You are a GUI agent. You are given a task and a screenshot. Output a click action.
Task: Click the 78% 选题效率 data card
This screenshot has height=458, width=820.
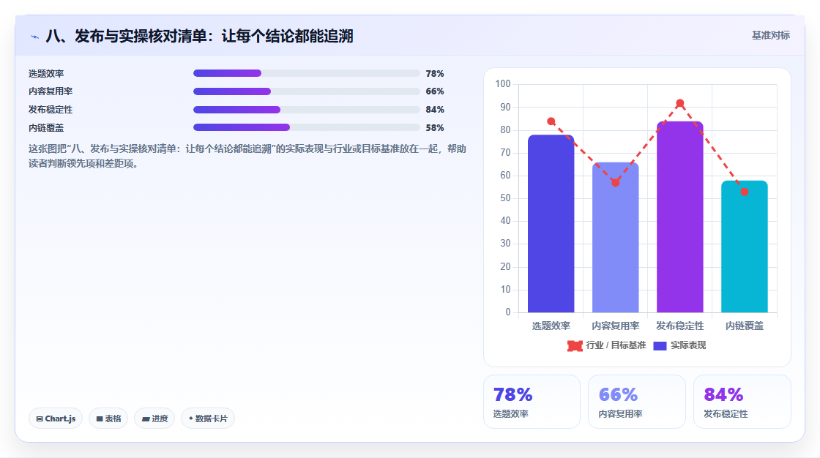[532, 402]
